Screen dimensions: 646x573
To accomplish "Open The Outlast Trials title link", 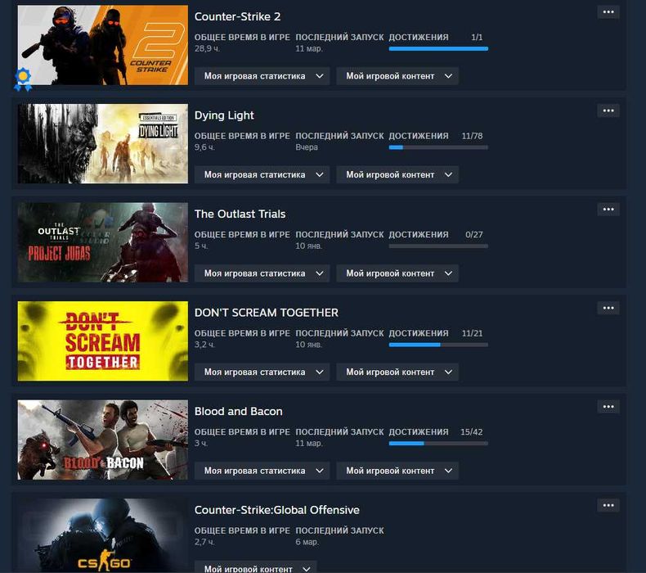I will pos(240,214).
